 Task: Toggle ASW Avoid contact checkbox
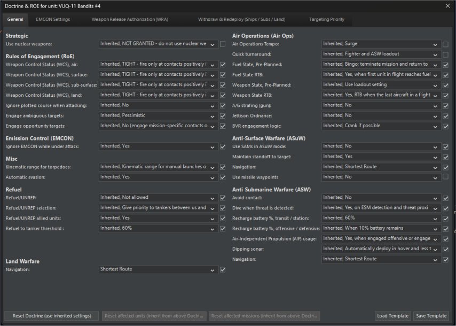(445, 198)
